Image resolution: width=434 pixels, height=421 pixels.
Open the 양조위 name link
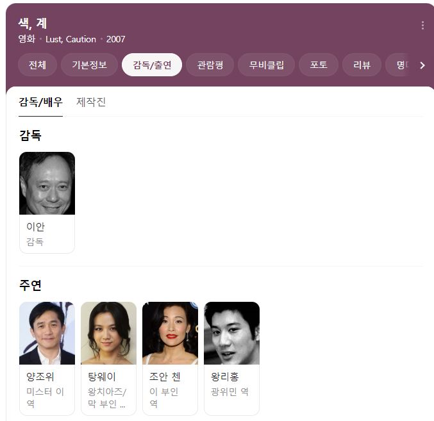[40, 377]
